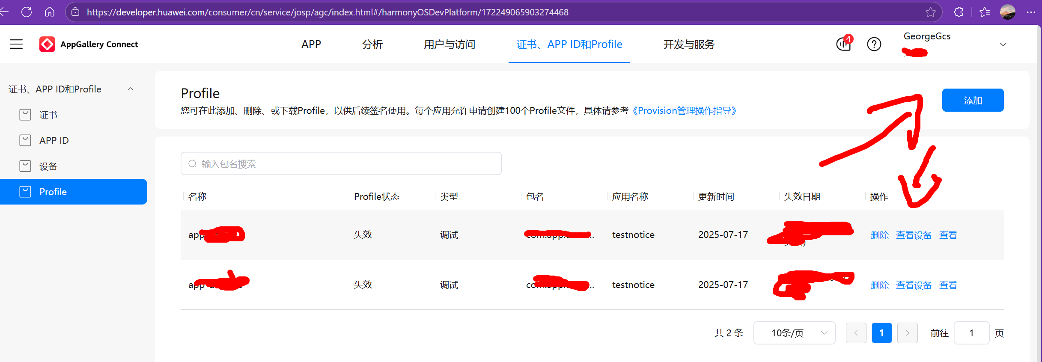The height and width of the screenshot is (362, 1042).
Task: Open the Provision管理操作指导 link
Action: 684,111
